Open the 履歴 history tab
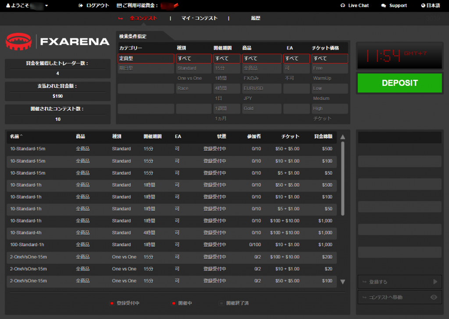 255,18
